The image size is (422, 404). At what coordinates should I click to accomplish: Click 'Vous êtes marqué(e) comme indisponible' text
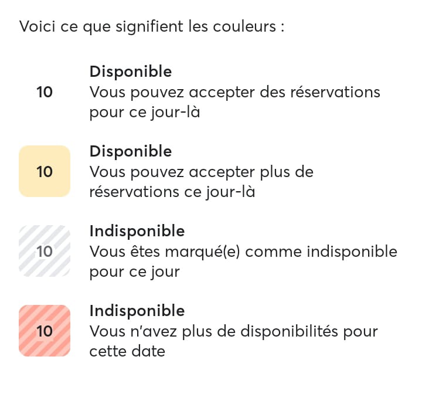point(243,252)
